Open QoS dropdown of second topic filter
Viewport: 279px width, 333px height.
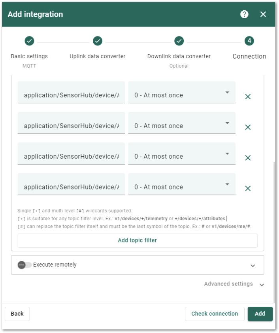point(182,123)
